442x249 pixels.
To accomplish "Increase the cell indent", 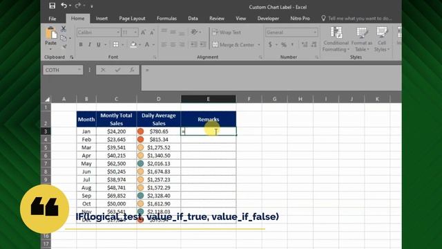I will point(203,44).
